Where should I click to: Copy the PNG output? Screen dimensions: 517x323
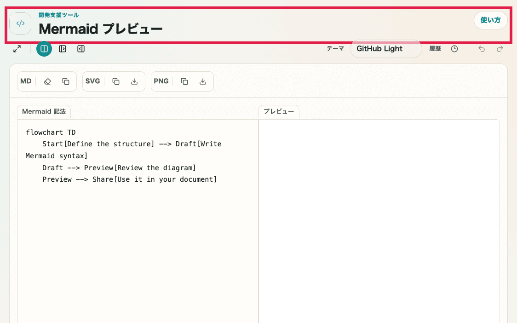(x=184, y=81)
